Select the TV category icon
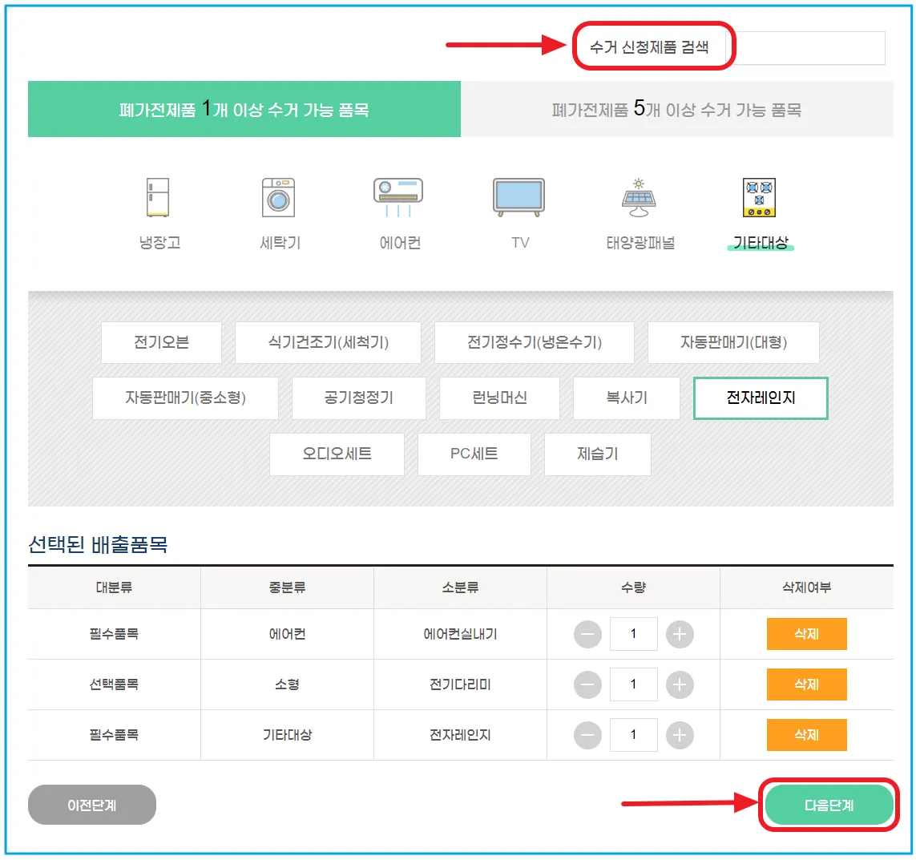The width and height of the screenshot is (916, 860). (x=518, y=208)
